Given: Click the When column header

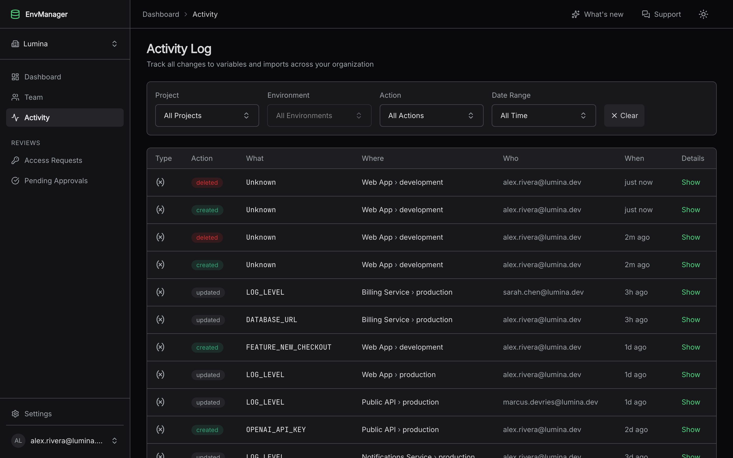Looking at the screenshot, I should 634,159.
